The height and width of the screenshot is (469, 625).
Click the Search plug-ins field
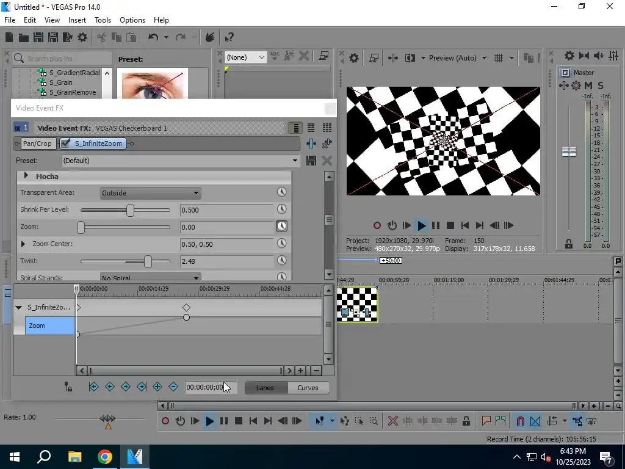pos(62,58)
